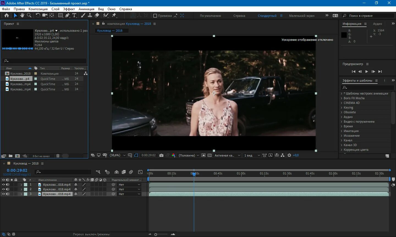Select the Pen tool
This screenshot has height=237, width=396.
pos(67,15)
